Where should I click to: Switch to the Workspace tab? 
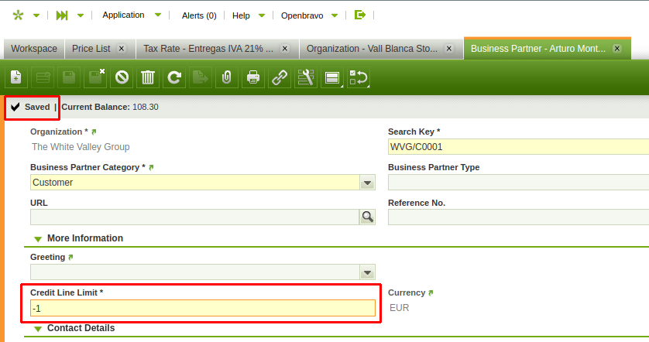tap(34, 48)
